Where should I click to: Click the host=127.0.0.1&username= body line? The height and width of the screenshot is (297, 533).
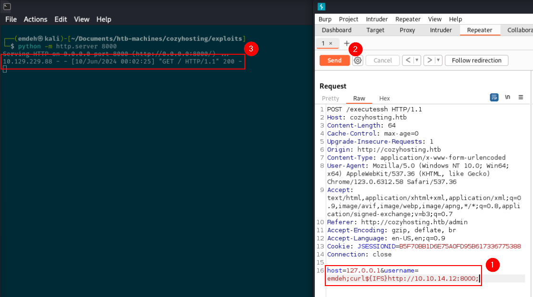pyautogui.click(x=372, y=270)
